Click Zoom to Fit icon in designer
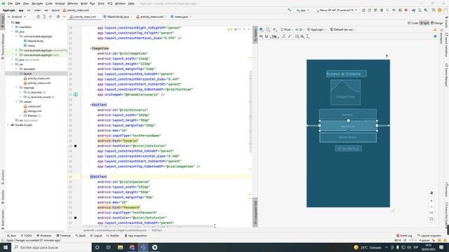This screenshot has width=449, height=252. pos(431,219)
